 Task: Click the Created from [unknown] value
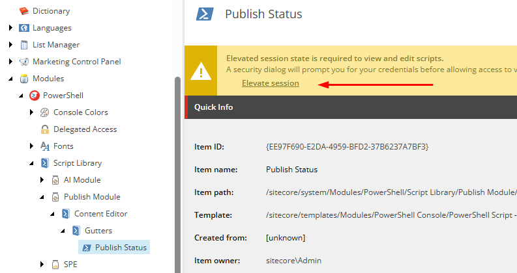(286, 237)
